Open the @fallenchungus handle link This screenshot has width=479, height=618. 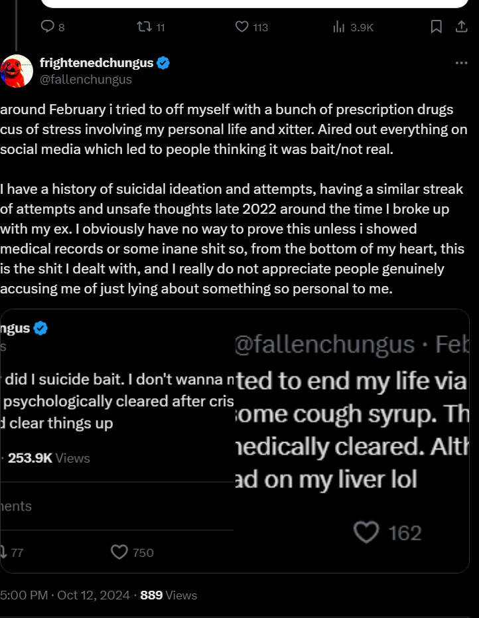[x=86, y=80]
